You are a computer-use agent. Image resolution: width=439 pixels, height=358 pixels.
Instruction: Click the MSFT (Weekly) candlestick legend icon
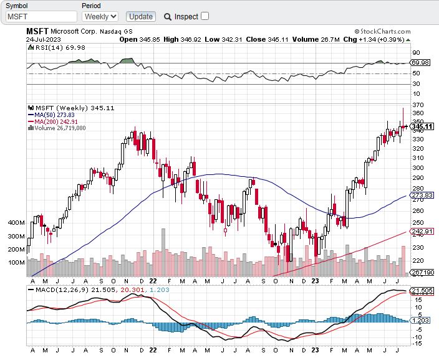point(31,108)
